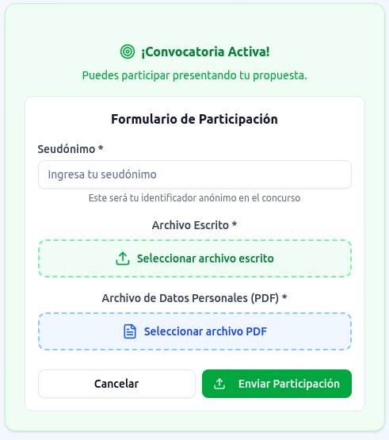Click the 'Archivo Escrito' label

[190, 225]
